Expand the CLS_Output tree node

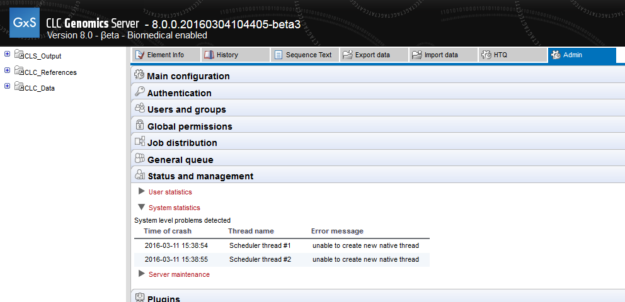pyautogui.click(x=7, y=55)
